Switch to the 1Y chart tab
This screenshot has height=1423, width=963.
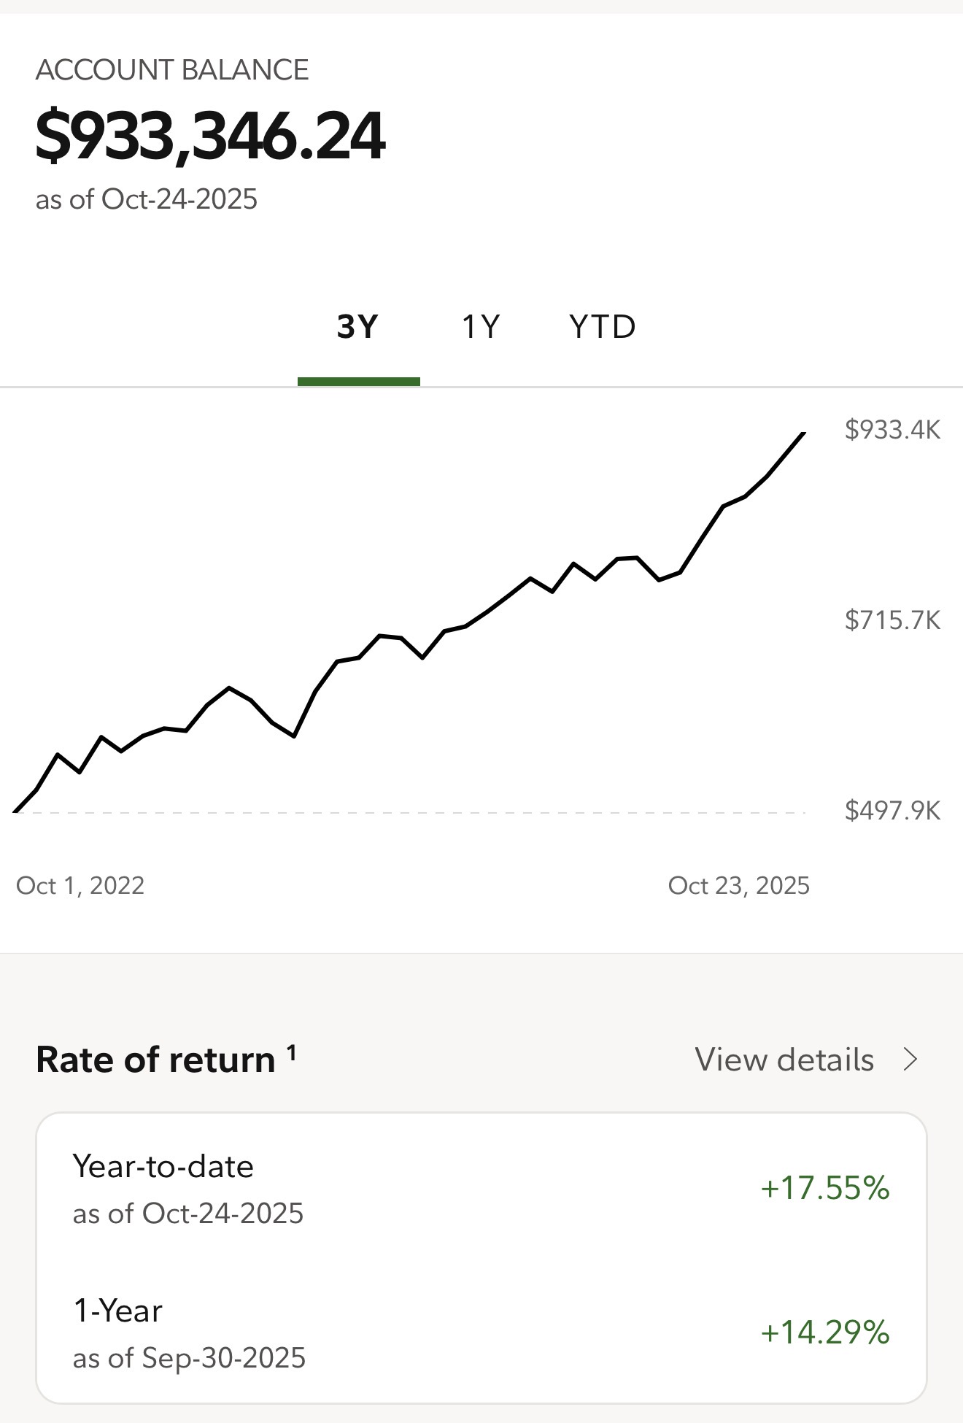(x=481, y=327)
